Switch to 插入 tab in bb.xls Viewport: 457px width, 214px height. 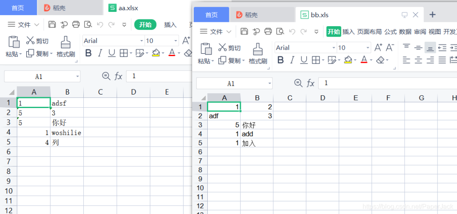(348, 32)
